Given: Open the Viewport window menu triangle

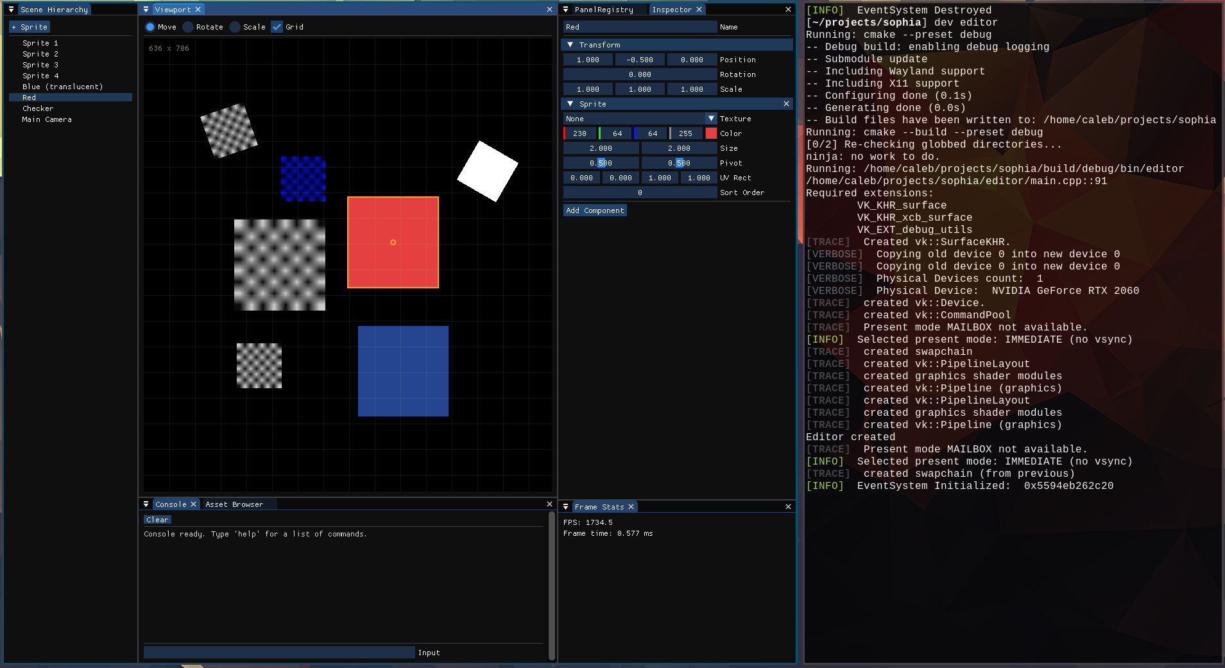Looking at the screenshot, I should point(146,10).
